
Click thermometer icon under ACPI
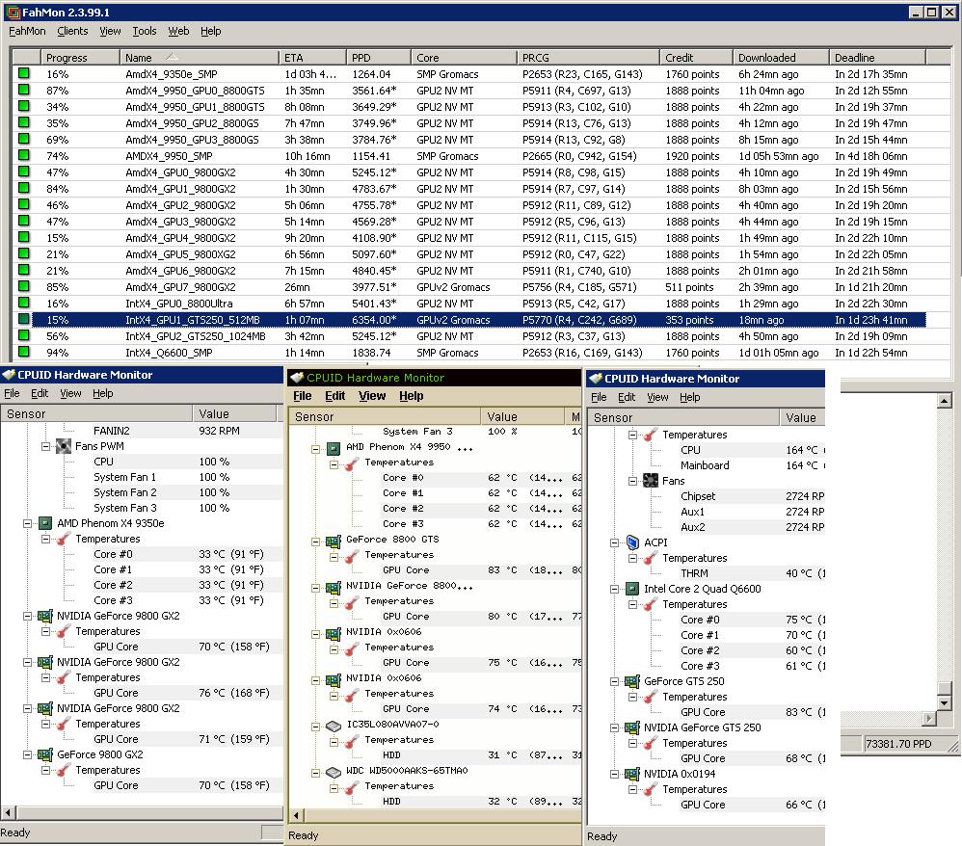(651, 558)
